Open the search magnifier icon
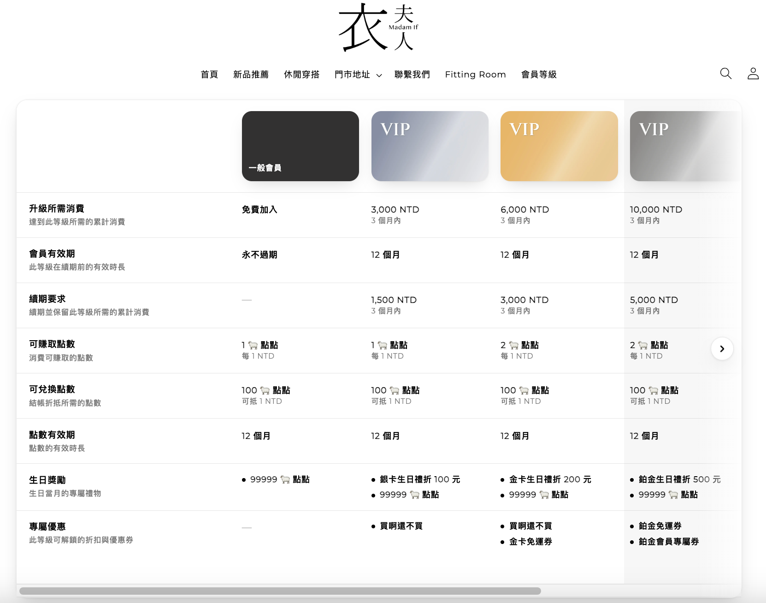766x603 pixels. (x=726, y=74)
